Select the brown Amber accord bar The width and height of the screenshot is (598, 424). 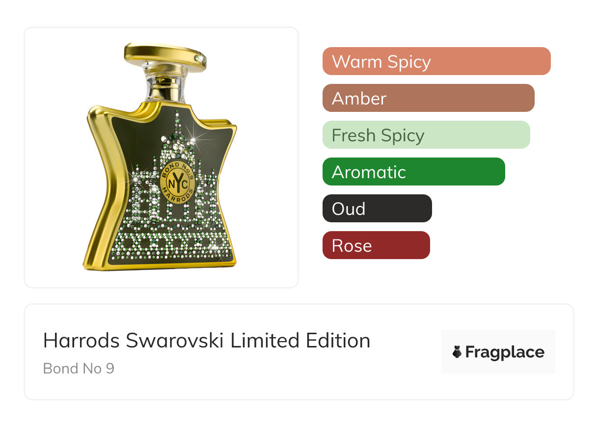click(x=428, y=98)
